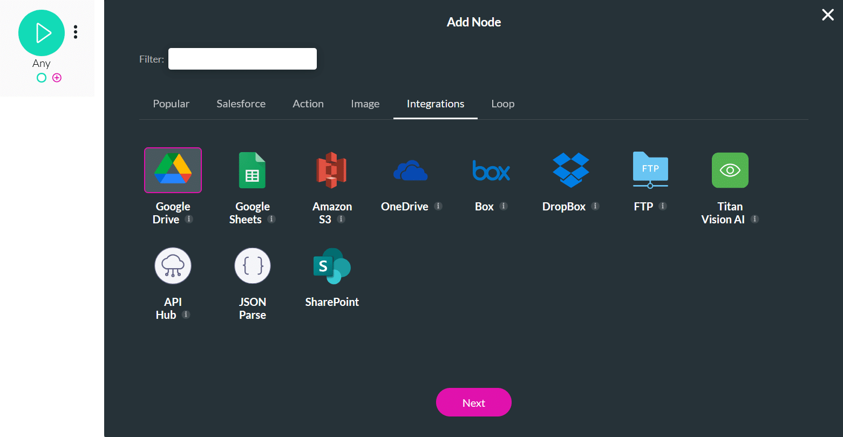The image size is (843, 437).
Task: Select the DropBox integration
Action: 570,170
